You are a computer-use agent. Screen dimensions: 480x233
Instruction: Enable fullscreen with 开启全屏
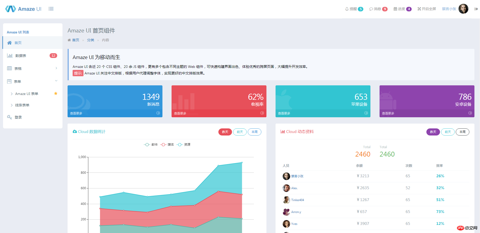[427, 9]
